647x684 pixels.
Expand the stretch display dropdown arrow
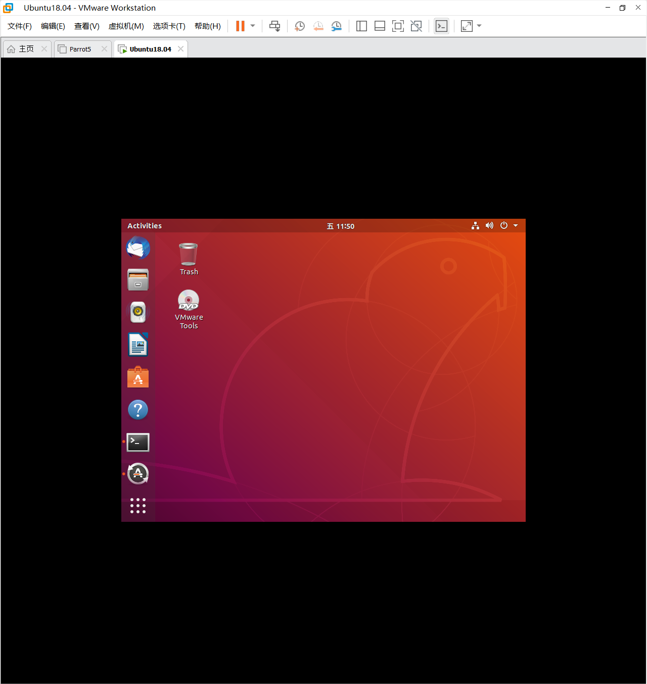click(479, 26)
